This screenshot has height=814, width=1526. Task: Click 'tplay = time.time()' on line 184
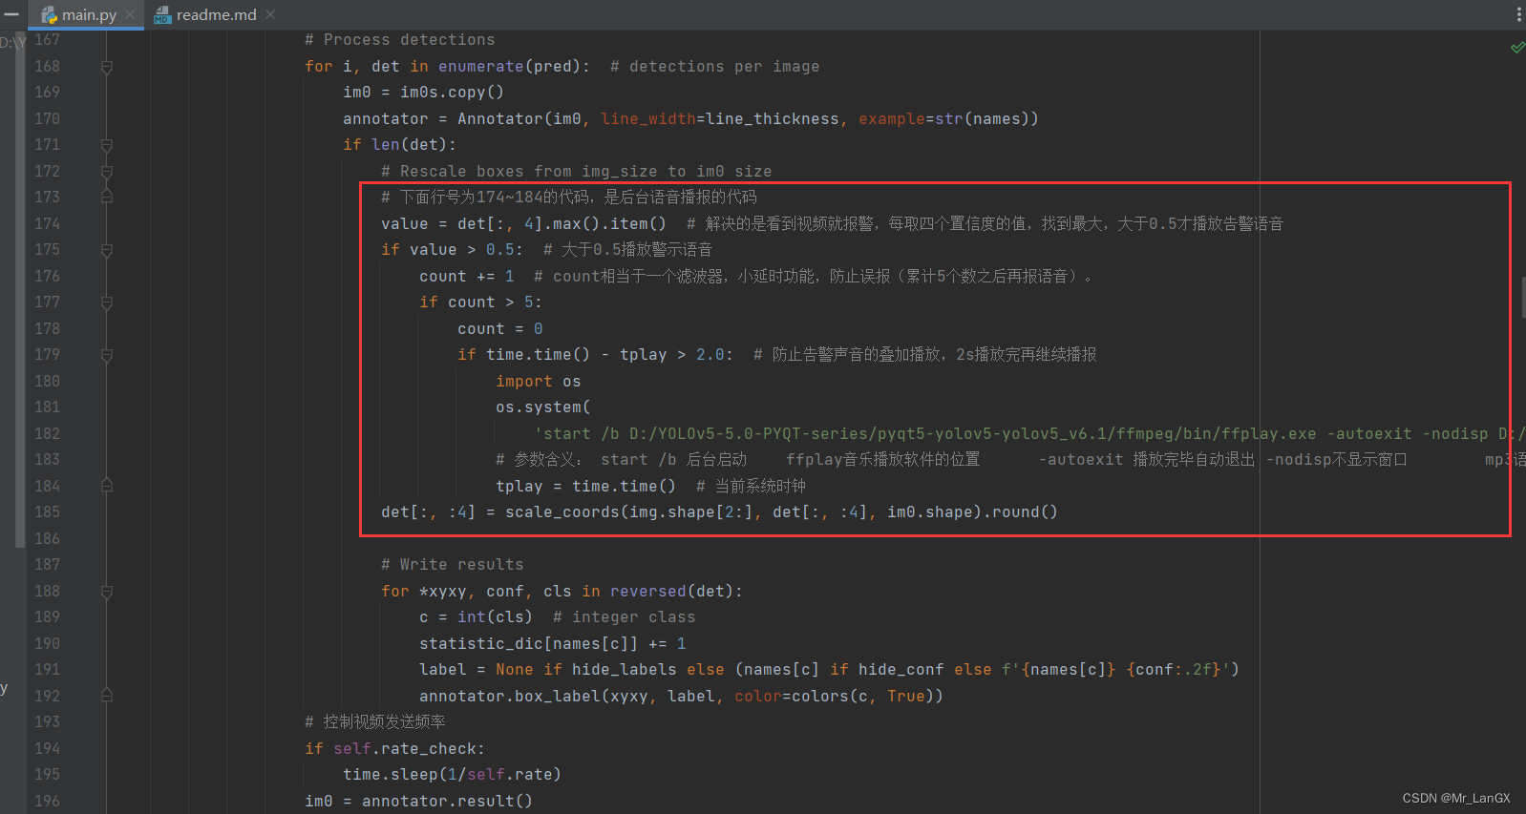pos(585,487)
